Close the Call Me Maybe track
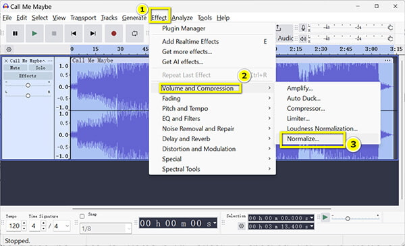This screenshot has height=246, width=405. pos(6,61)
